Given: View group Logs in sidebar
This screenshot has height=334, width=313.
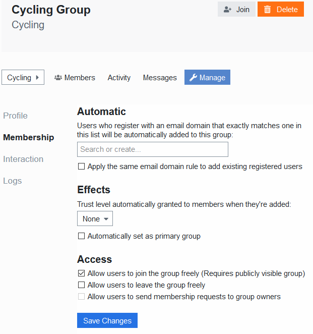Looking at the screenshot, I should [12, 181].
